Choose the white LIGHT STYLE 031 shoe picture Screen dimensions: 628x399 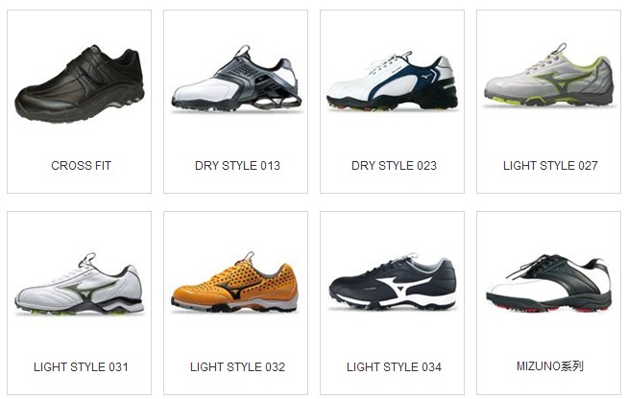coord(80,284)
